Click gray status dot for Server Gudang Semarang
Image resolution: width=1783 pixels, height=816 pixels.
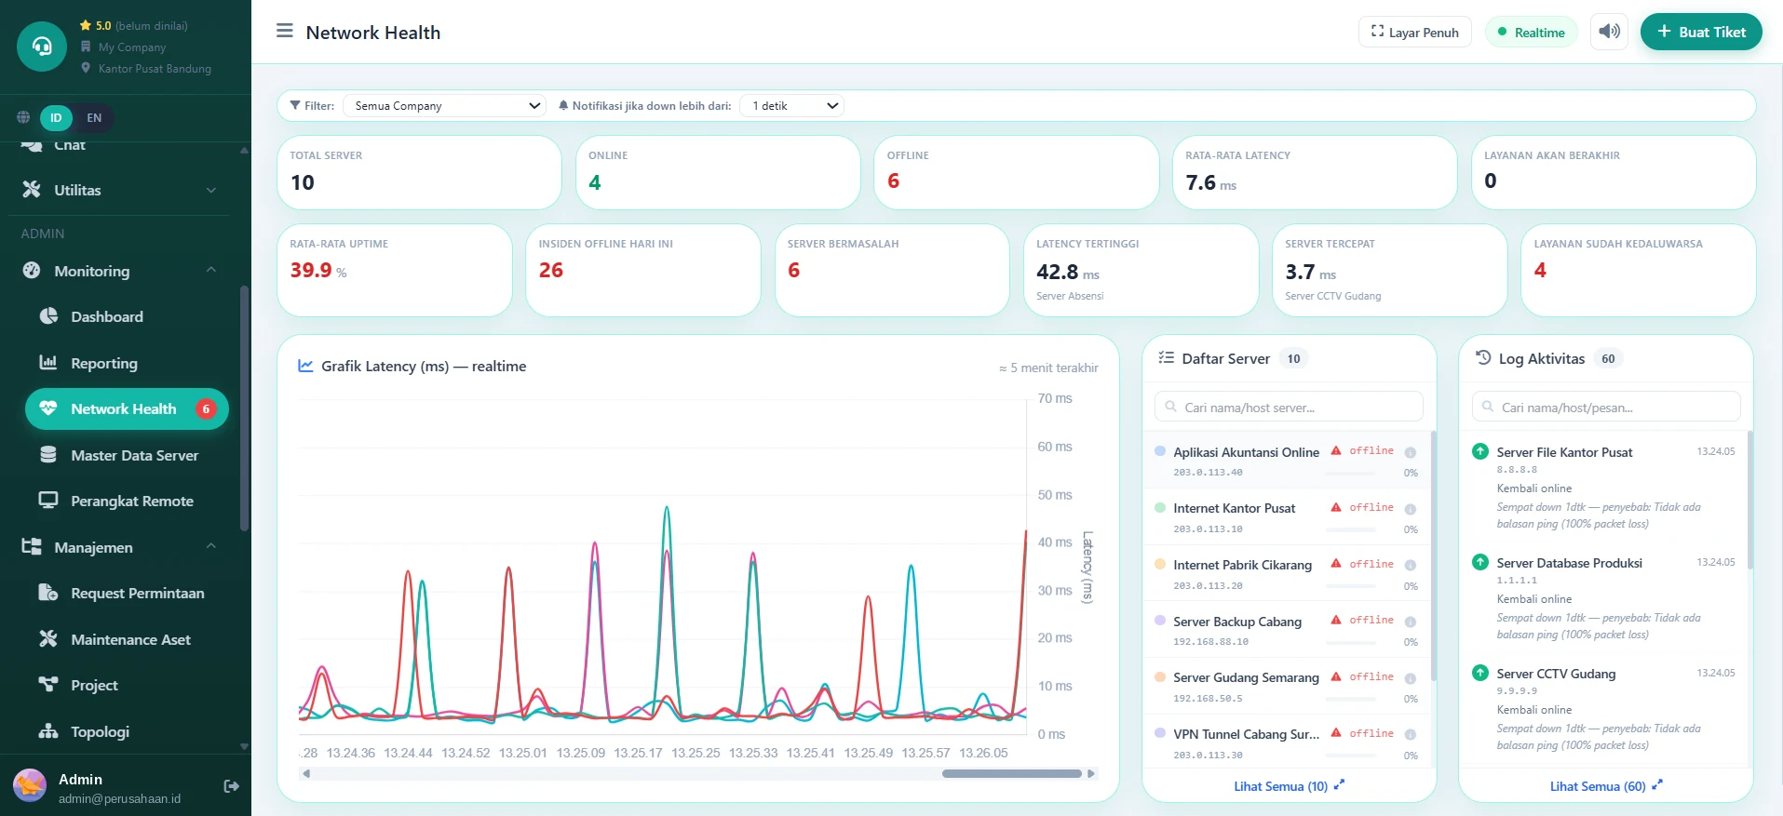1411,678
